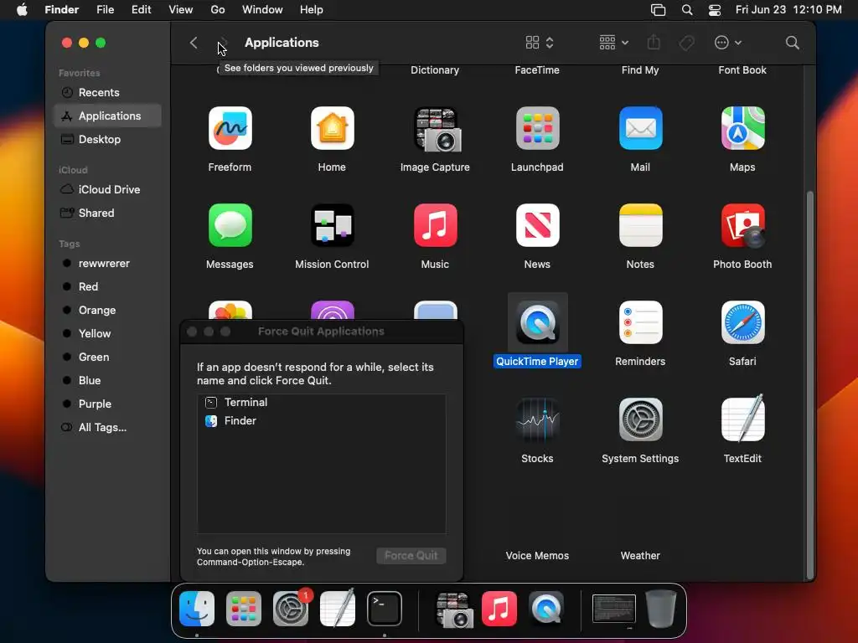The image size is (858, 643).
Task: Select Finder in Force Quit list
Action: (321, 421)
